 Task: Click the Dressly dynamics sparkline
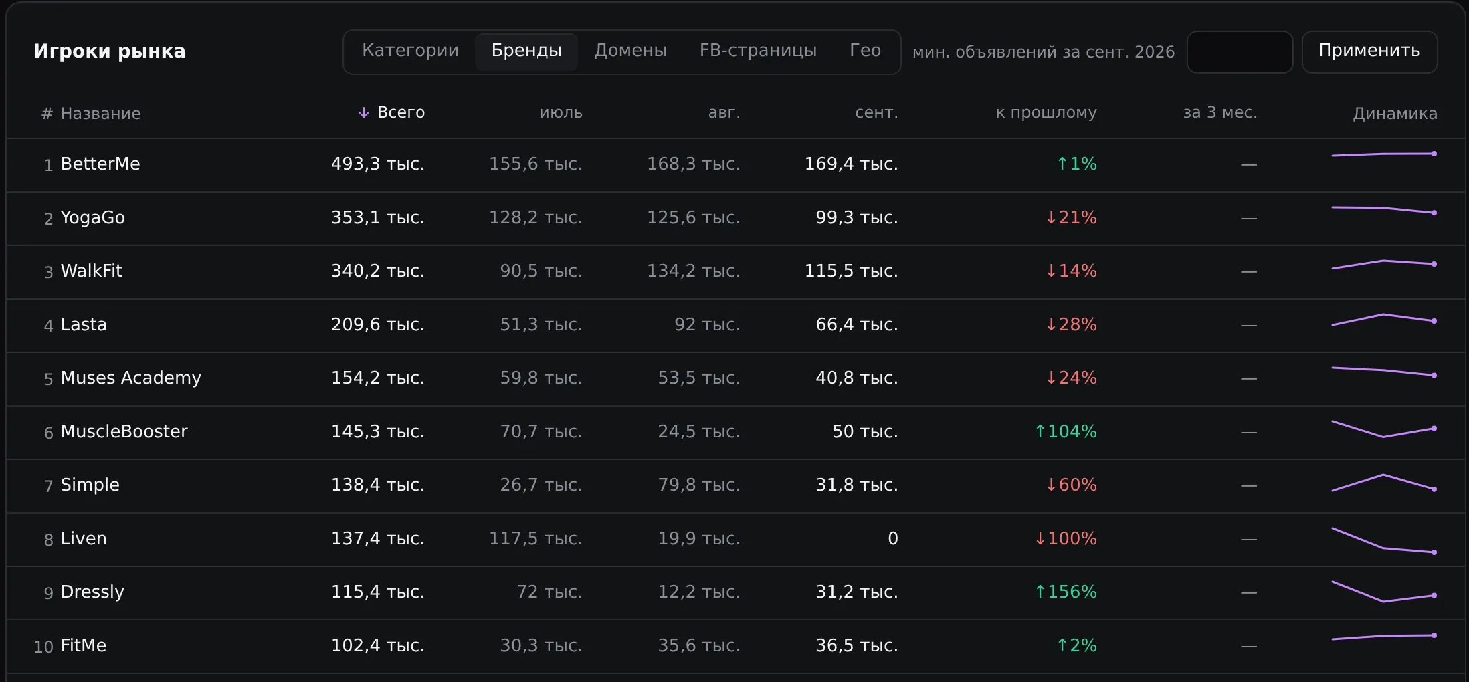1384,592
